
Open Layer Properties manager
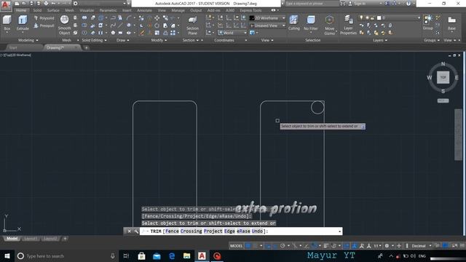tap(348, 25)
